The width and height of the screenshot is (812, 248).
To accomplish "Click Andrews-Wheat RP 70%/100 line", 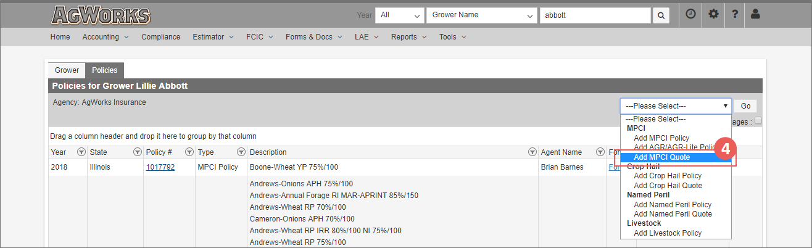I will 297,207.
